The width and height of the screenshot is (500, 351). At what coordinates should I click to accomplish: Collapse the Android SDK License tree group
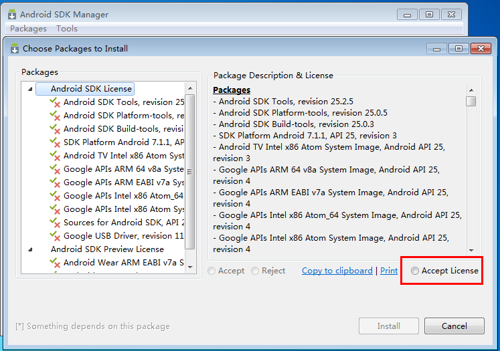pyautogui.click(x=30, y=89)
